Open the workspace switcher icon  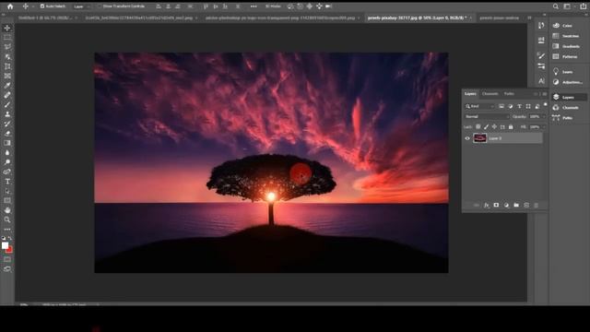click(x=567, y=6)
